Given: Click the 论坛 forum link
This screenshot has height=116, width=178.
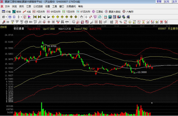Looking at the screenshot, I should (167, 1).
